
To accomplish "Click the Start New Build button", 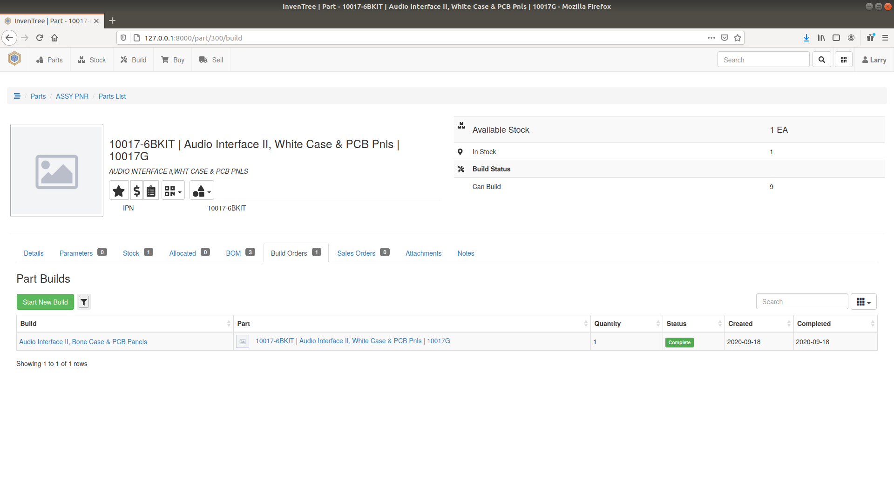I will coord(45,302).
